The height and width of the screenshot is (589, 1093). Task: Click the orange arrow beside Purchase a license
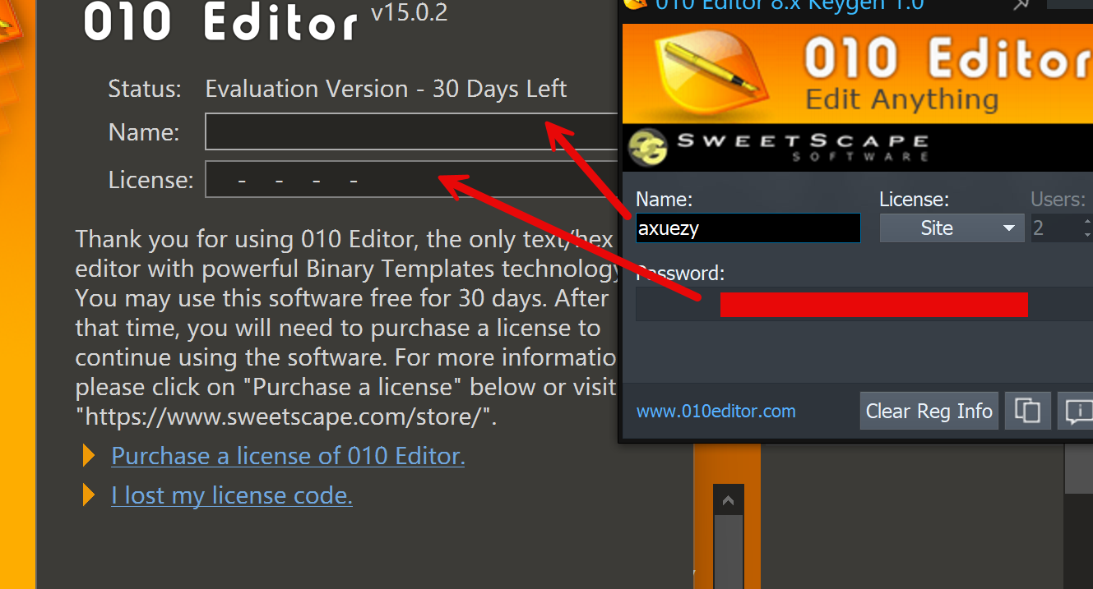pyautogui.click(x=90, y=456)
